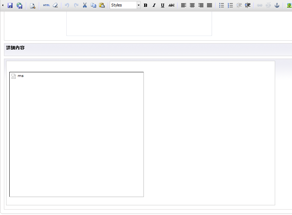The width and height of the screenshot is (292, 215).
Task: Align text left
Action: click(184, 5)
